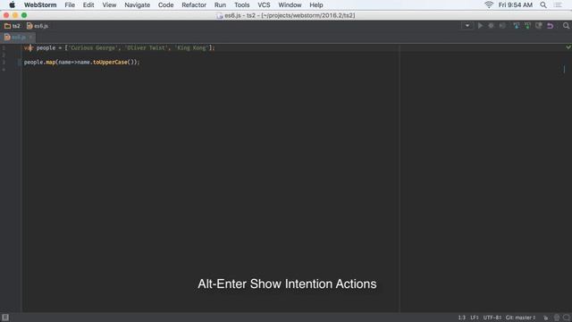Click the Run with Coverage icon
572x322 pixels.
coord(502,26)
